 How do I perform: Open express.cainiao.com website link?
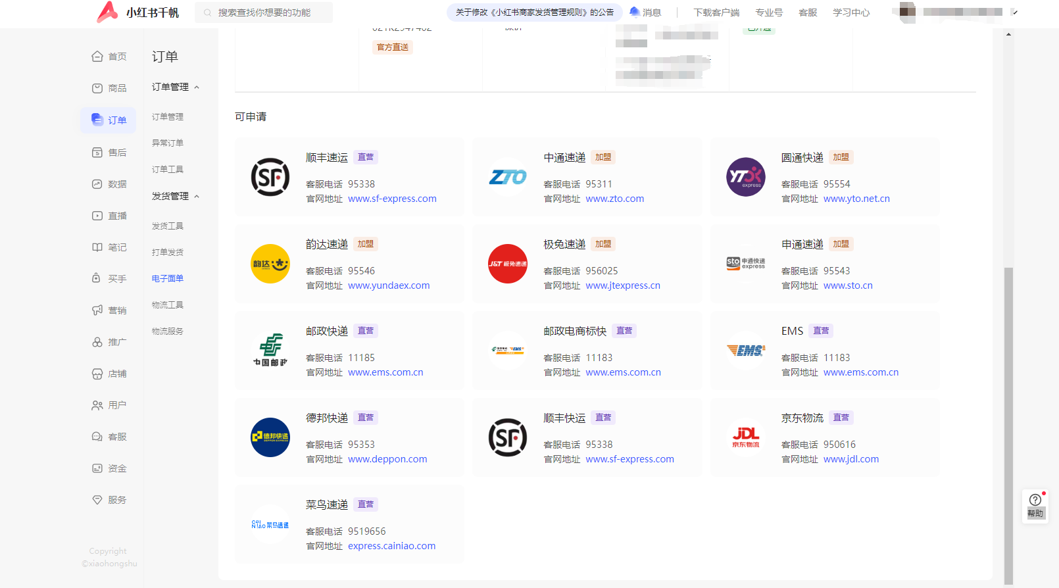[392, 546]
